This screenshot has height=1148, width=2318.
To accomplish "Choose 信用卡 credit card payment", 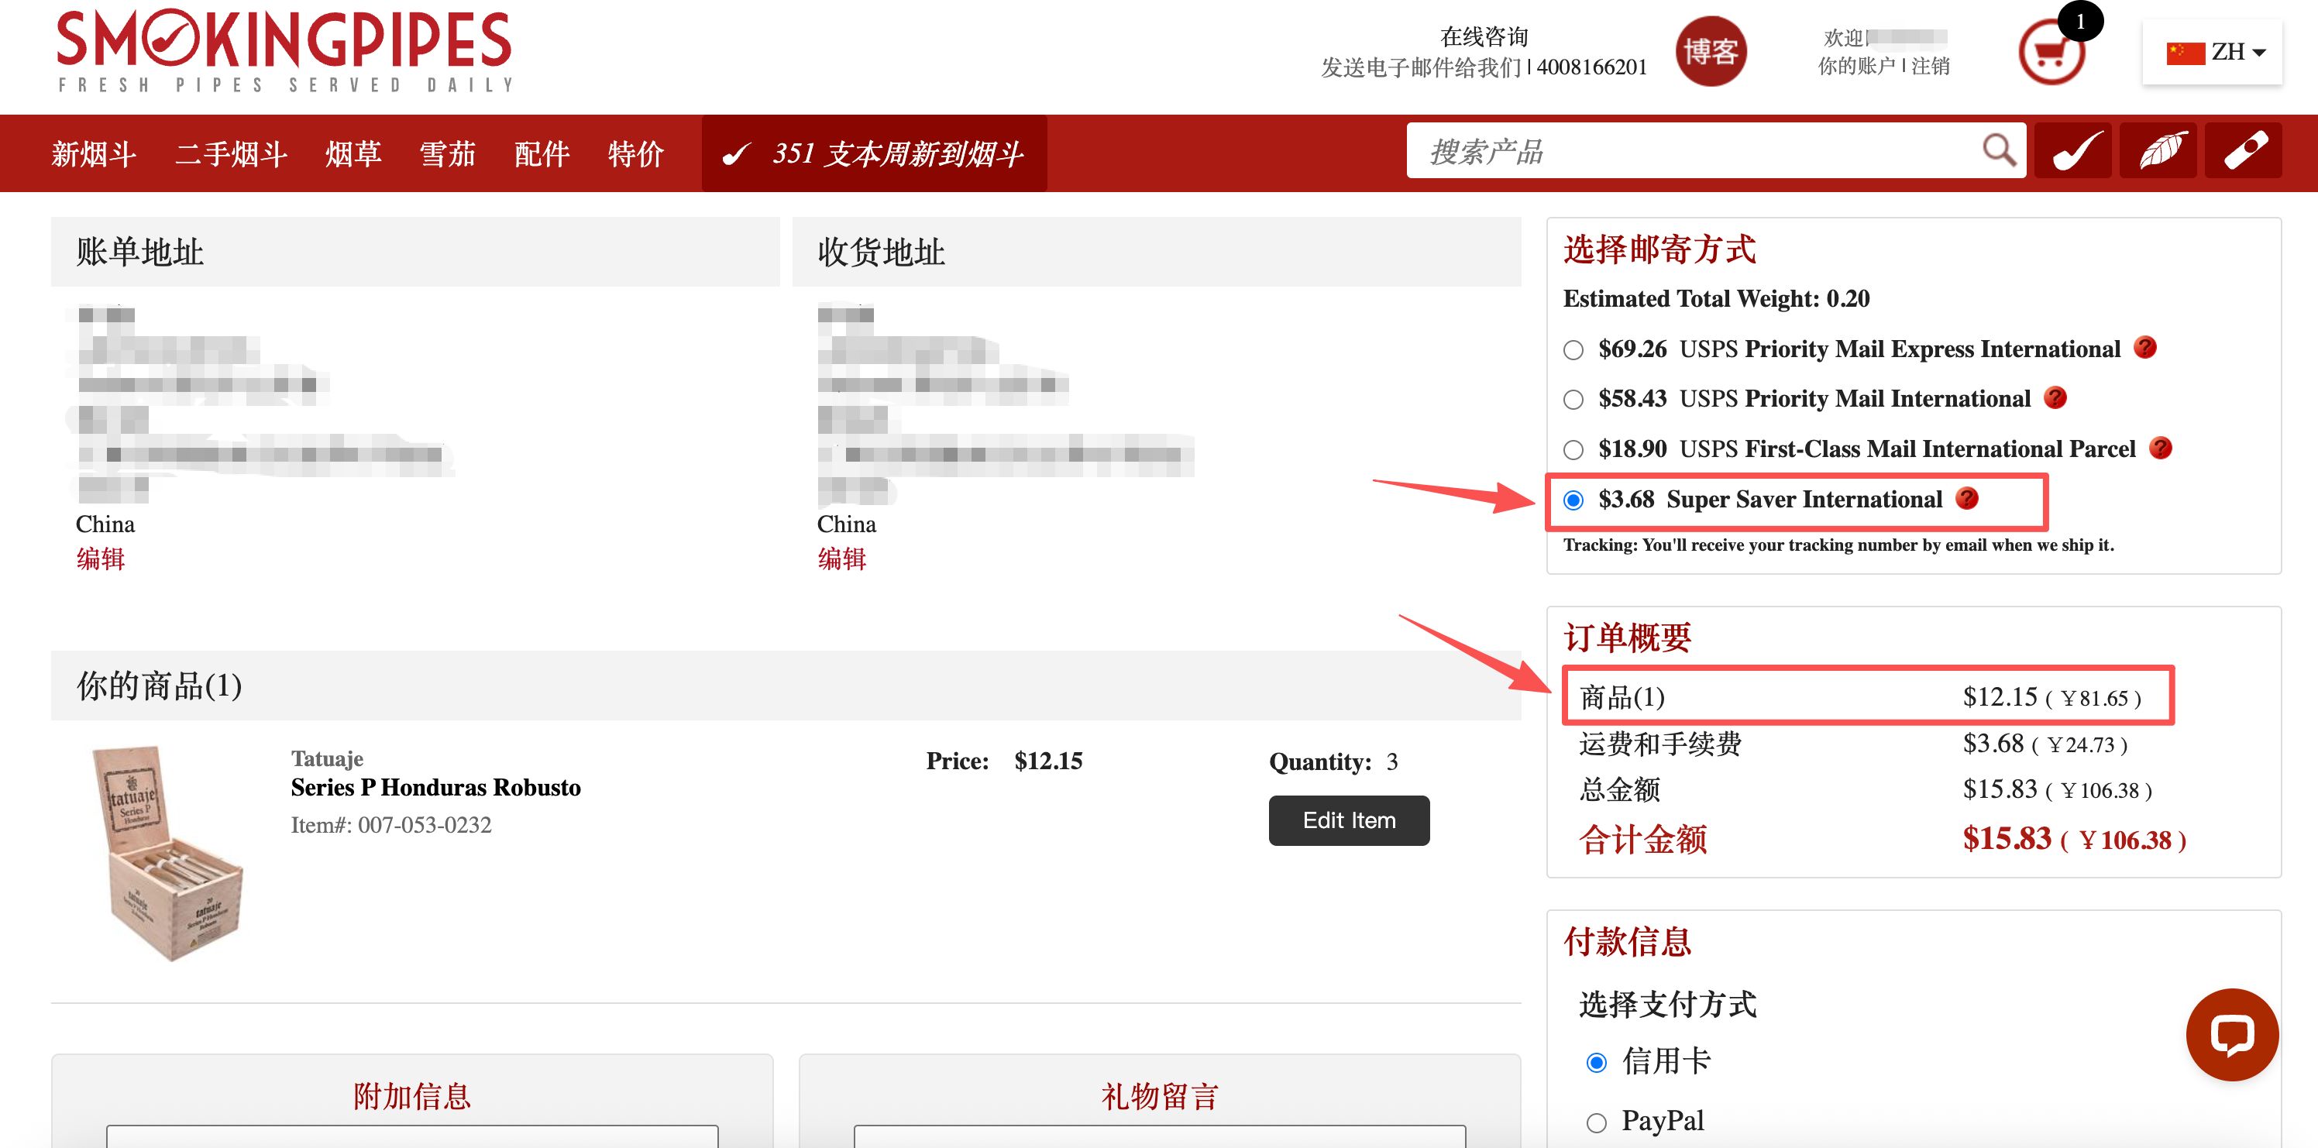I will (1595, 1063).
